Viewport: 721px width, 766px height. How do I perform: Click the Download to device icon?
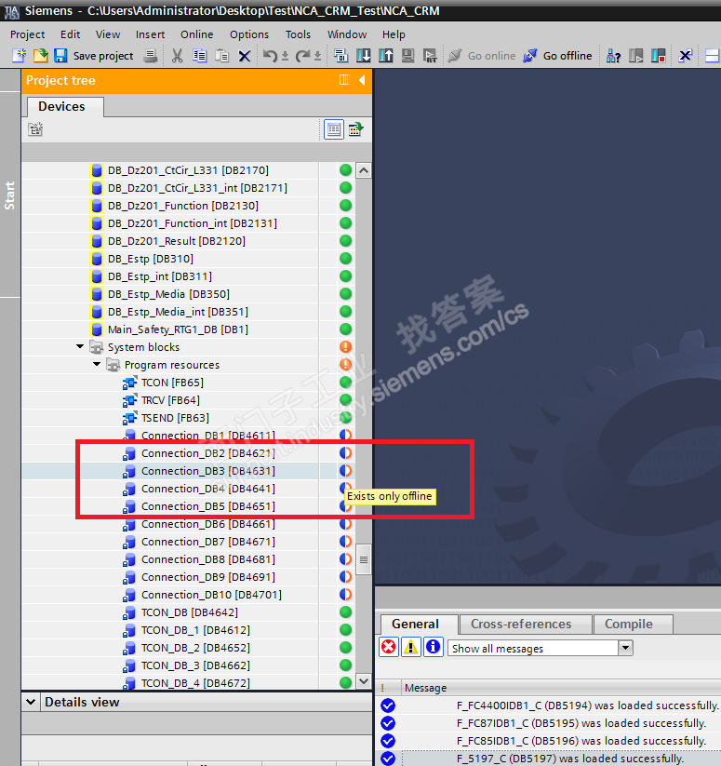pos(363,56)
